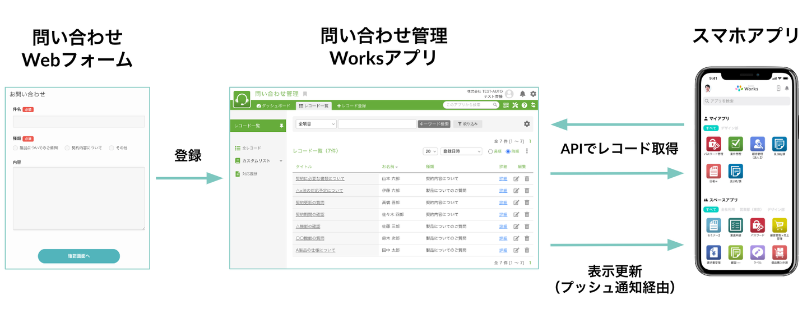Switch to the ダッシュボード tab
807x309 pixels.
coord(273,105)
